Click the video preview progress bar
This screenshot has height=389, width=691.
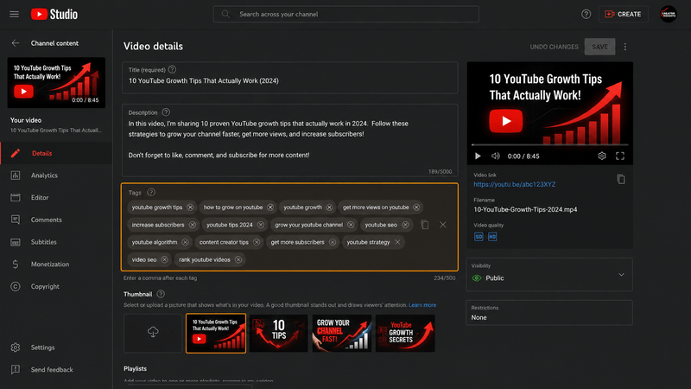(549, 144)
